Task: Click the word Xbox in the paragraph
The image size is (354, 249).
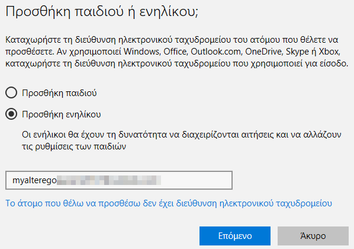Action: (x=329, y=52)
